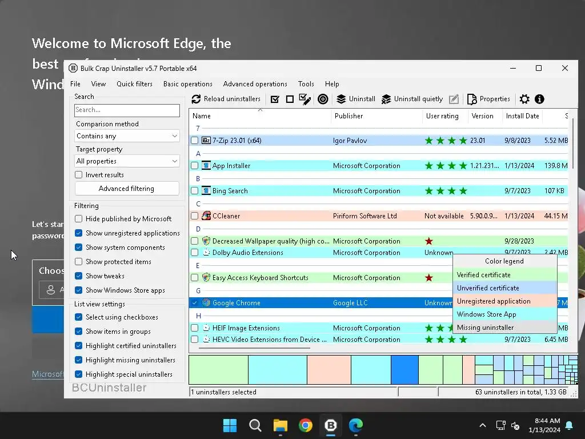Open the Advanced operations menu
The width and height of the screenshot is (585, 439).
(255, 84)
